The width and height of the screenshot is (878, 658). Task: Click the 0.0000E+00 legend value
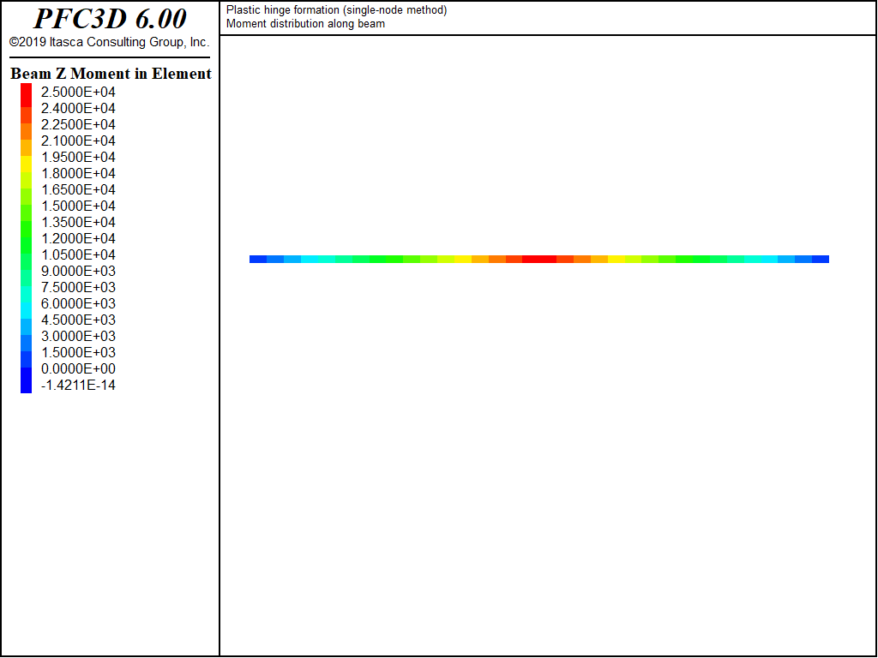pyautogui.click(x=78, y=368)
